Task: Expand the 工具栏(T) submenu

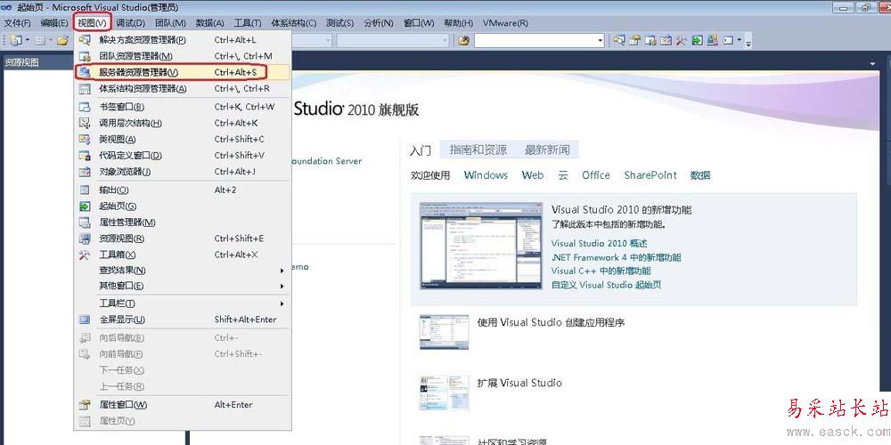Action: pyautogui.click(x=183, y=303)
